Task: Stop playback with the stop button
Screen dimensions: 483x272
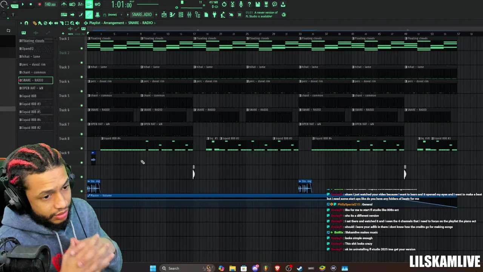Action: (31, 4)
